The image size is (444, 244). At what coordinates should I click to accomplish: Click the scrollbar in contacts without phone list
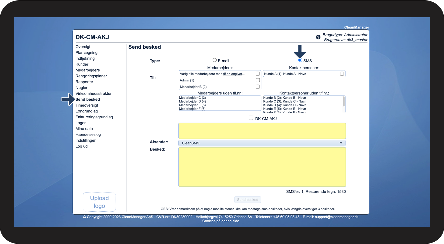tap(343, 102)
